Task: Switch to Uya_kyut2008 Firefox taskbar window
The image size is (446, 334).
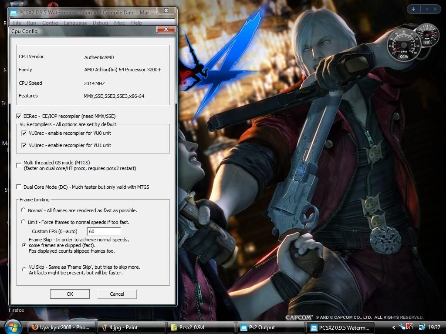Action: [x=61, y=327]
